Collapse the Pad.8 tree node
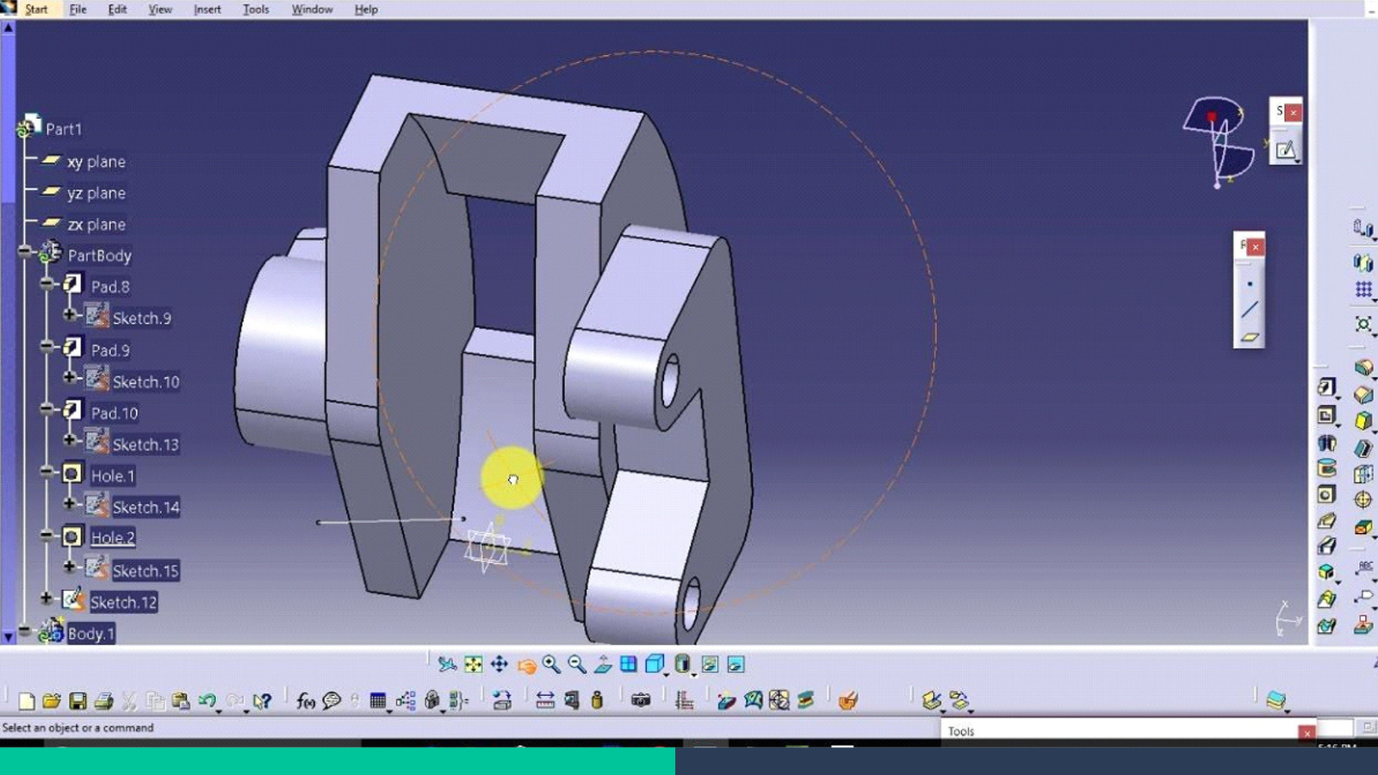 pos(47,283)
